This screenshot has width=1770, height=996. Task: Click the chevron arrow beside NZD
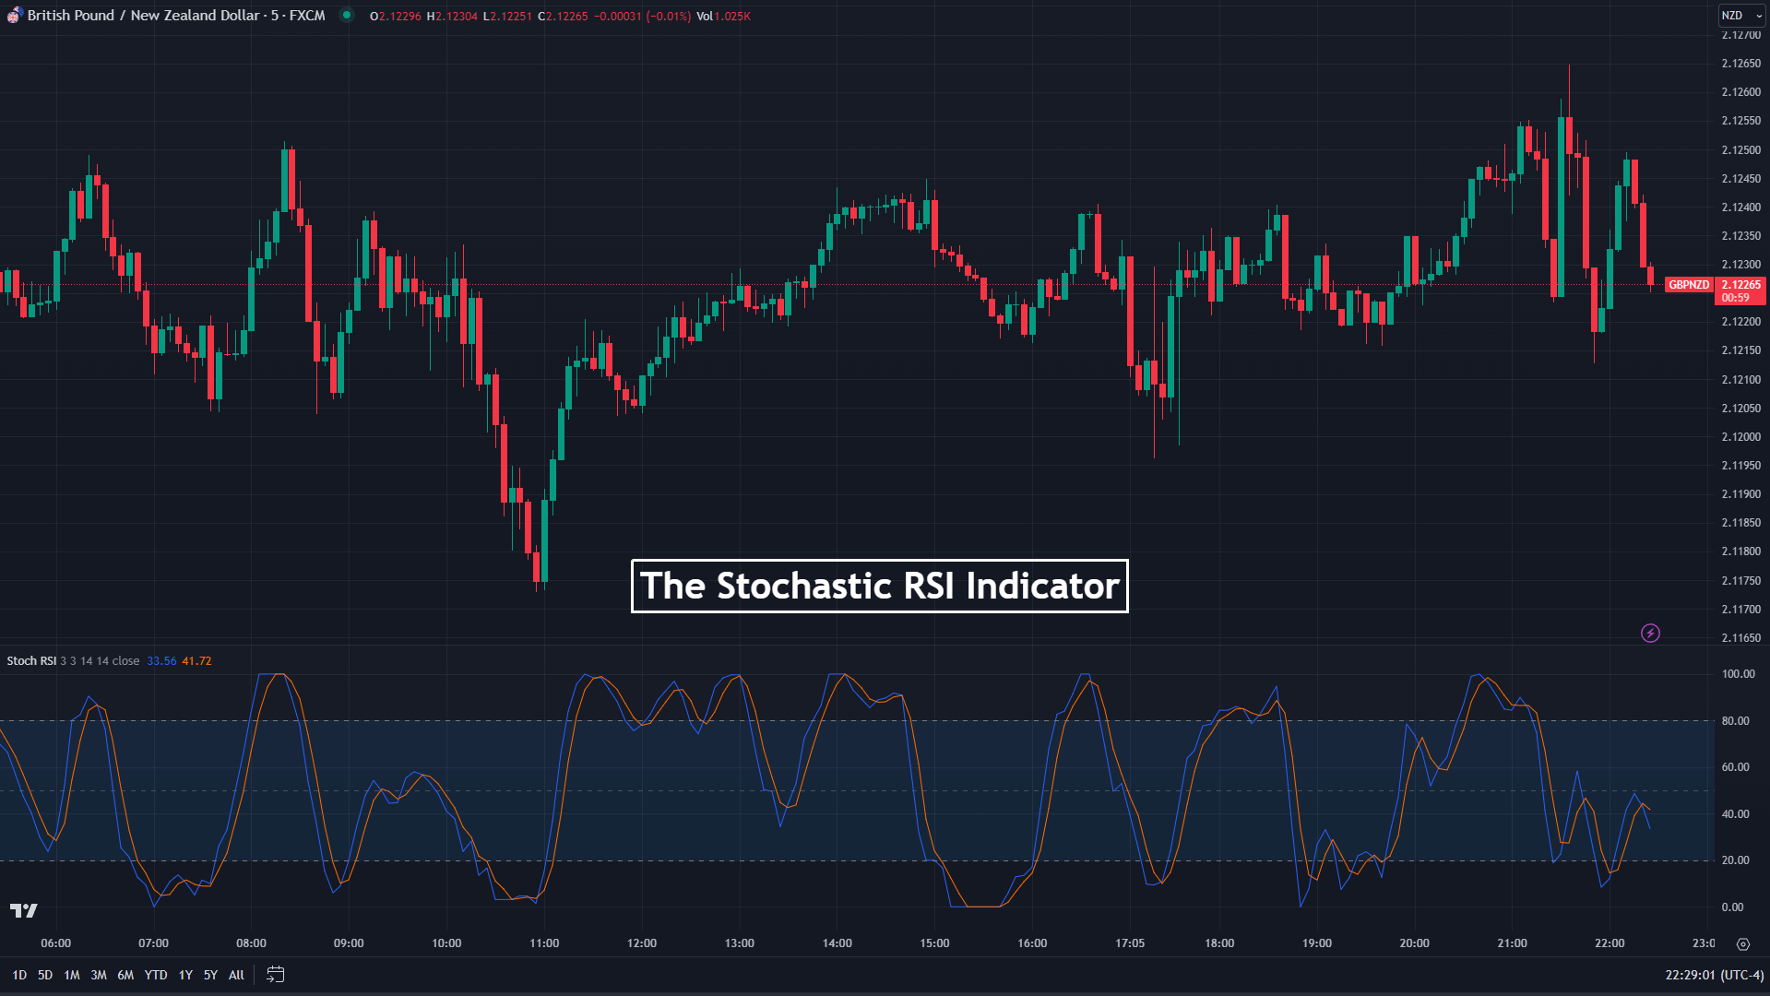pyautogui.click(x=1758, y=16)
